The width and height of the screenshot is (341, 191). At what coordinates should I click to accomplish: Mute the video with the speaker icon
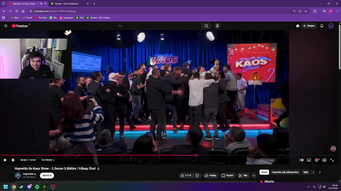click(13, 160)
